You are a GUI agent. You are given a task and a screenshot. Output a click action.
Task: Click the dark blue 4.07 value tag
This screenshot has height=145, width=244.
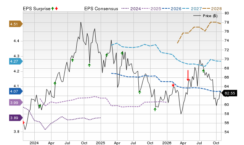[x=16, y=91]
